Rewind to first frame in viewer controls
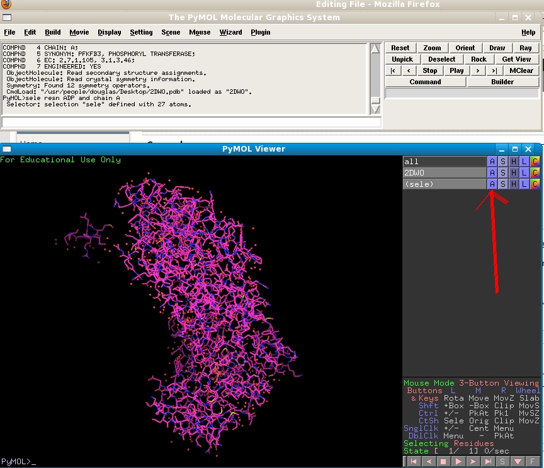The width and height of the screenshot is (544, 468). 413,462
